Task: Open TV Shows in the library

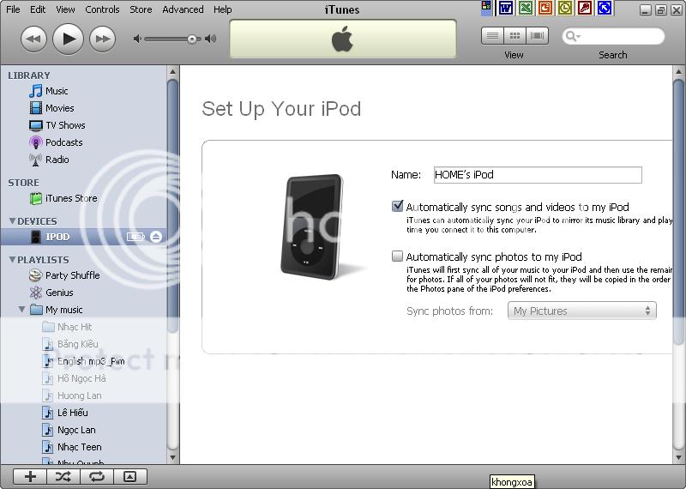Action: [x=66, y=125]
